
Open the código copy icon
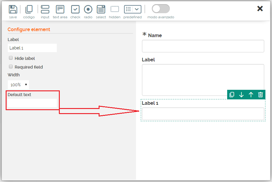[x=29, y=9]
